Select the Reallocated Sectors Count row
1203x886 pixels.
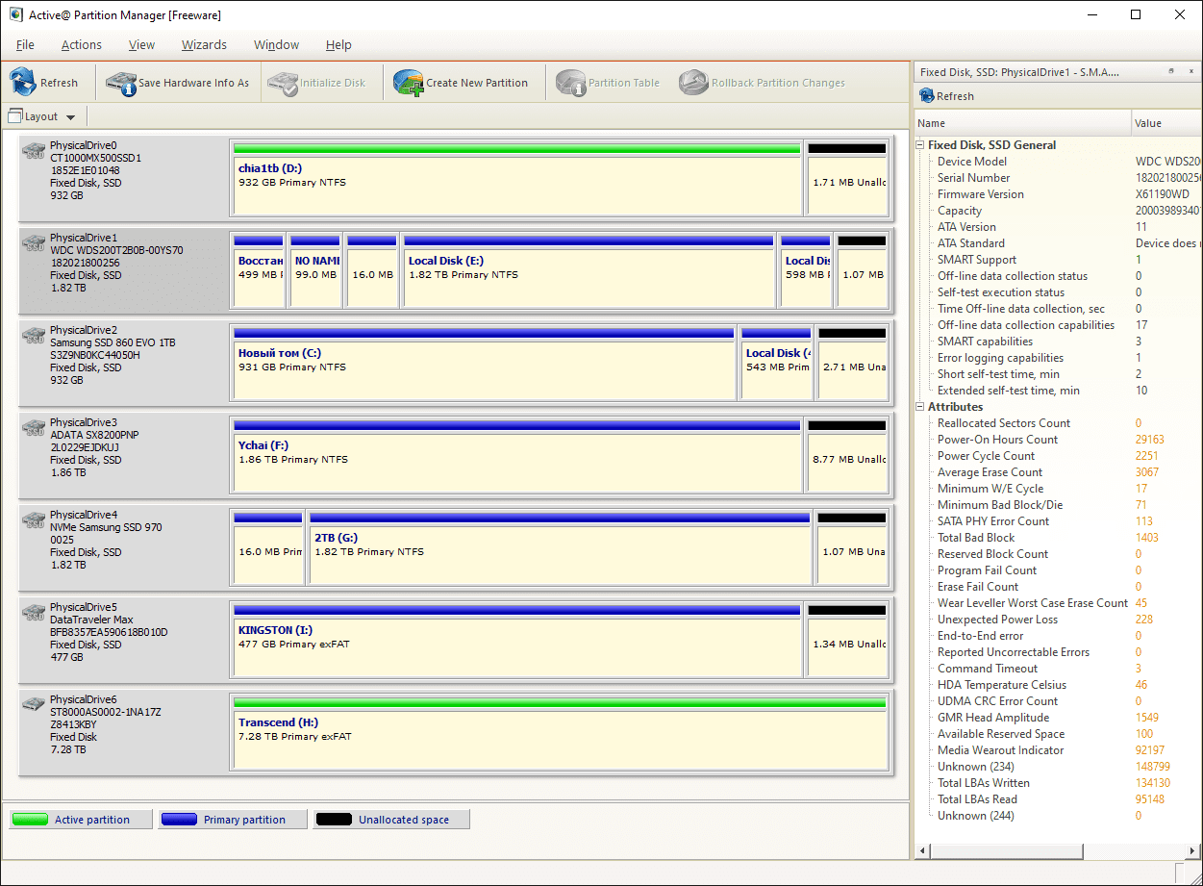tap(1058, 423)
